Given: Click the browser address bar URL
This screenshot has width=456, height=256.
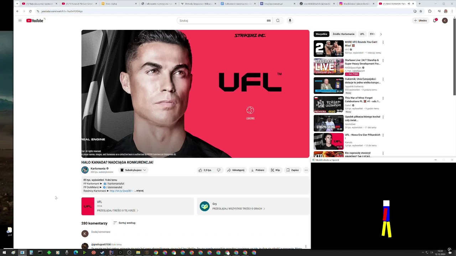Looking at the screenshot, I should tap(62, 11).
